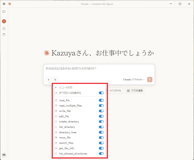Image resolution: width=194 pixels, height=160 pixels.
Task: Click the orange send arrow button
Action: (x=150, y=80)
